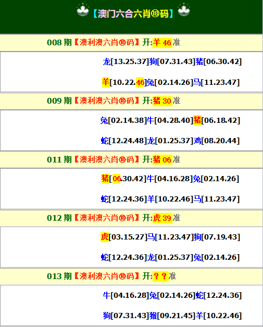Click the highlighted result 猪 30 in period 009
Screen dimensions: 263x327
tap(162, 101)
